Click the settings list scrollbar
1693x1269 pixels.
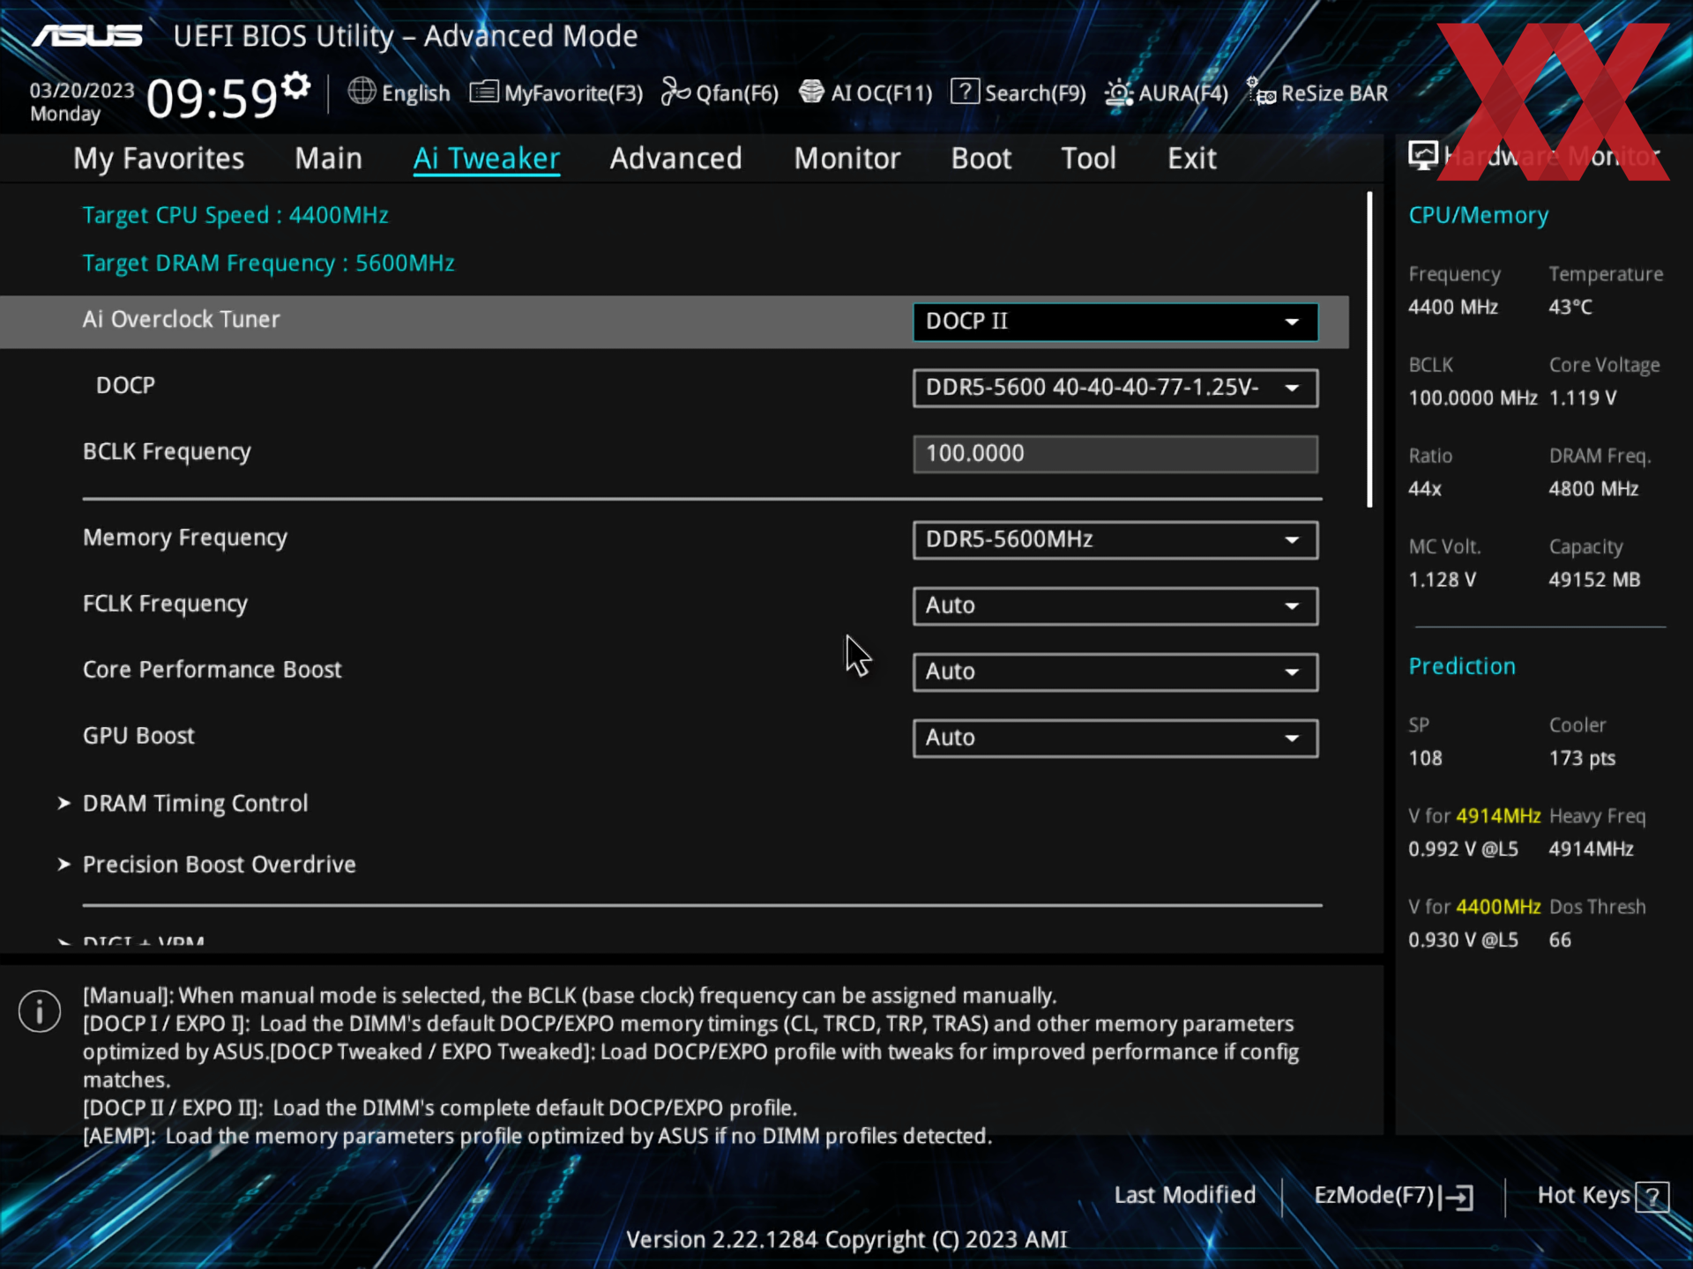(x=1369, y=350)
